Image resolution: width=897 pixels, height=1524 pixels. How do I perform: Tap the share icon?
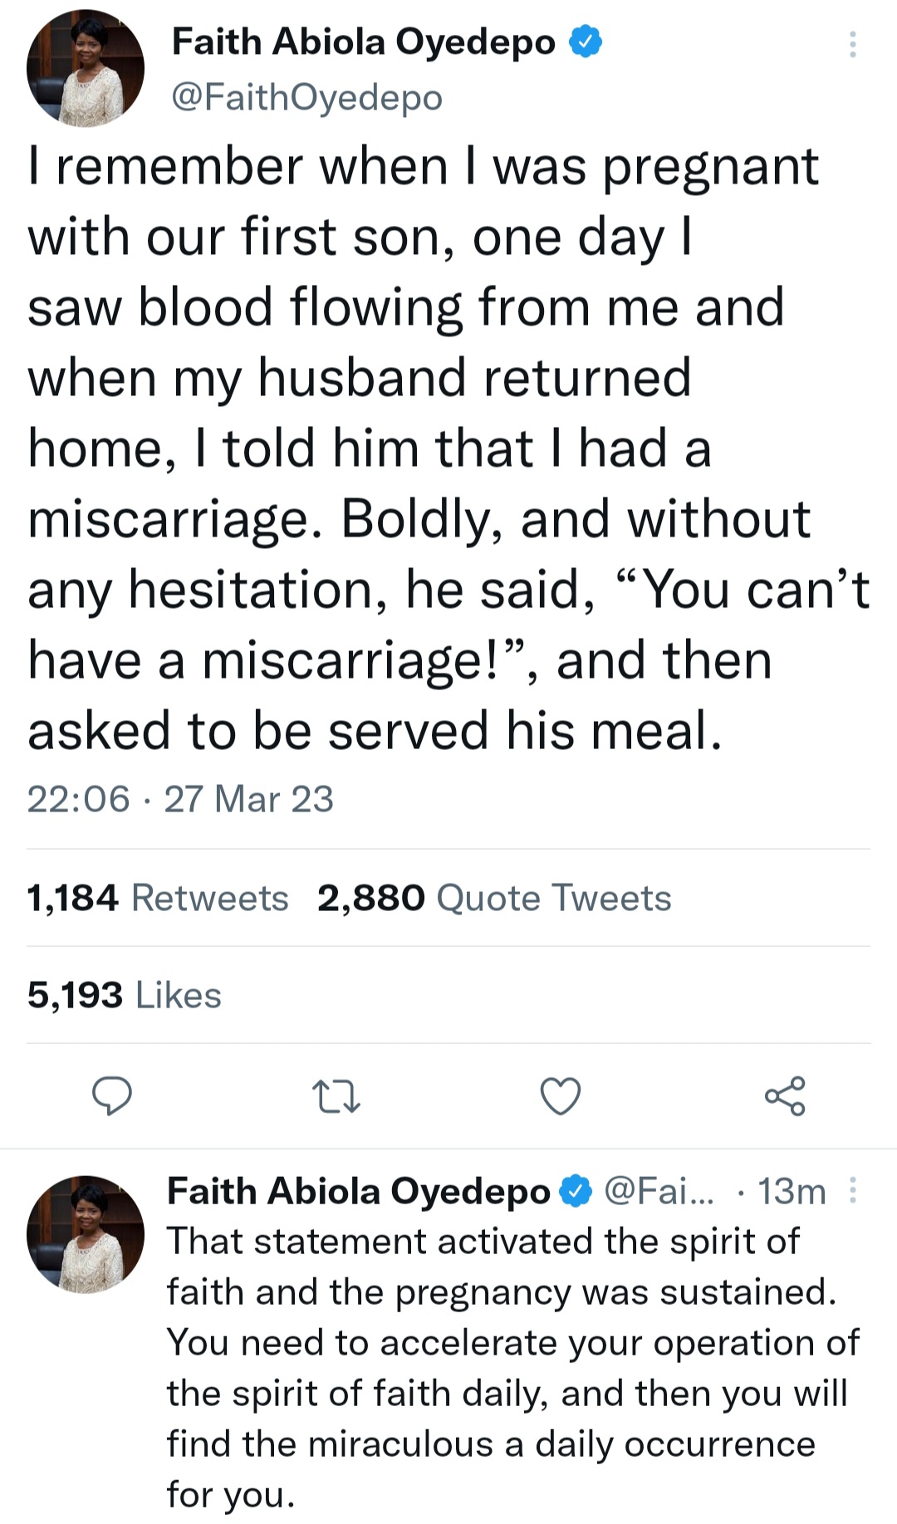[785, 1095]
